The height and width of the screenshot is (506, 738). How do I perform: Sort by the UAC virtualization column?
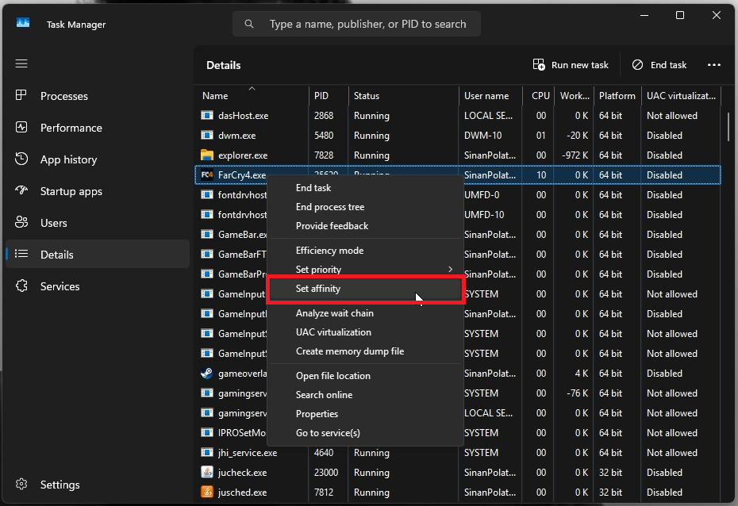click(x=681, y=95)
